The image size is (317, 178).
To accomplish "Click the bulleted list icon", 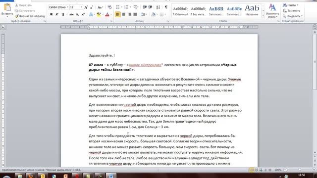I will click(x=118, y=7).
